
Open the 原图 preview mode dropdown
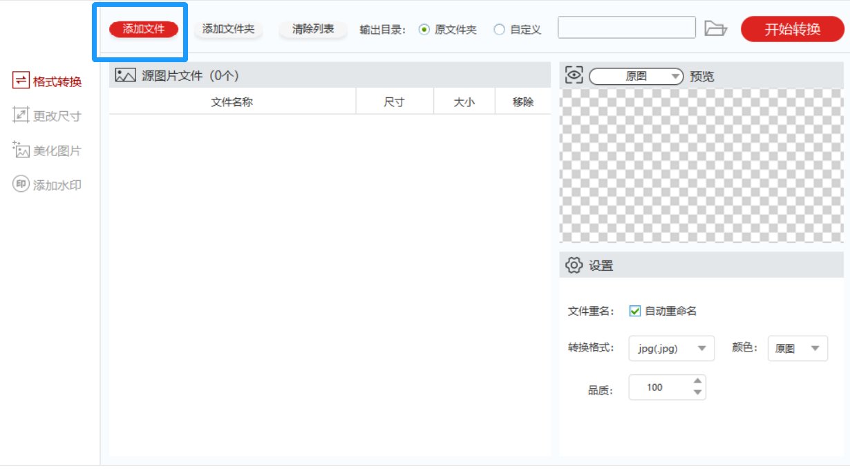636,77
